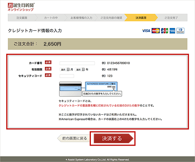
Task: Click the お誕生日新聞 online shop logo
Action: pyautogui.click(x=21, y=7)
